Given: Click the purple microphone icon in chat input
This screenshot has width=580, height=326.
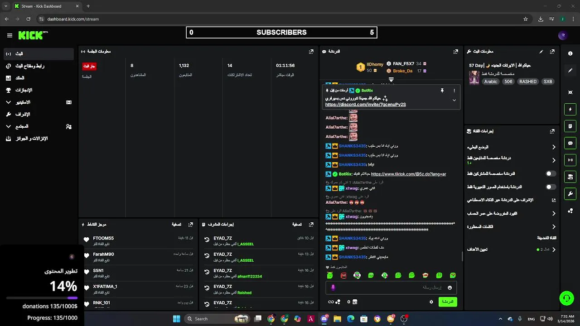Looking at the screenshot, I should (x=333, y=288).
